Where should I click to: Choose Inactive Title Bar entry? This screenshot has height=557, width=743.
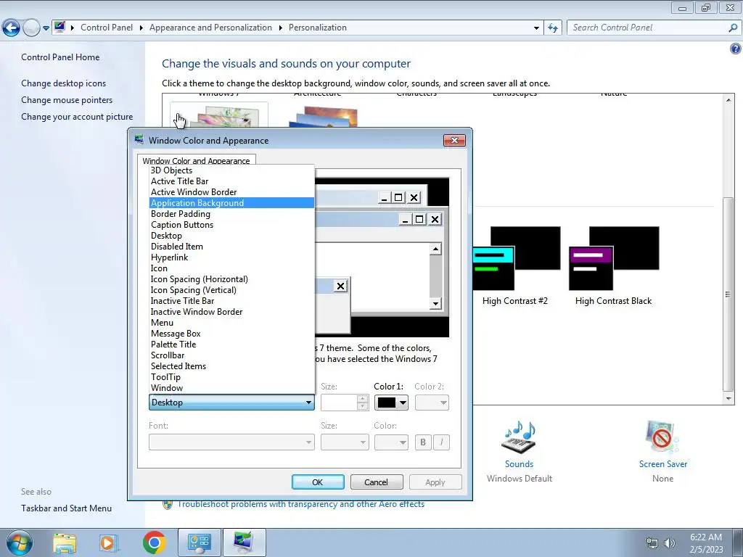pyautogui.click(x=231, y=301)
